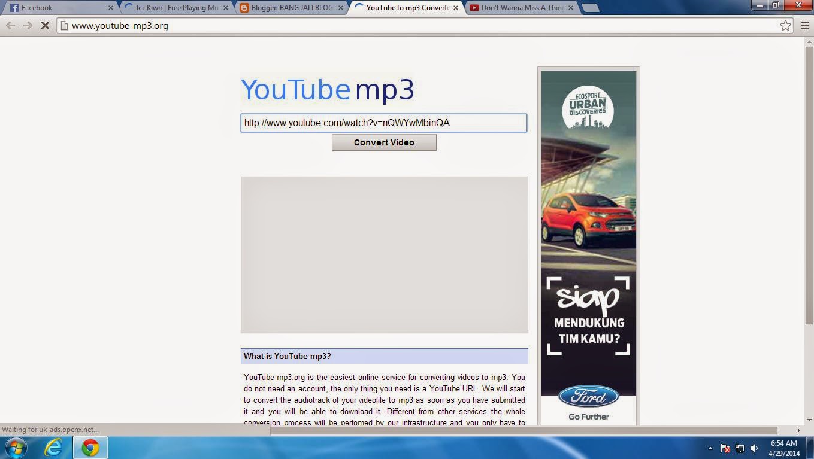This screenshot has width=814, height=459.
Task: Open the Chrome menu
Action: 805,26
